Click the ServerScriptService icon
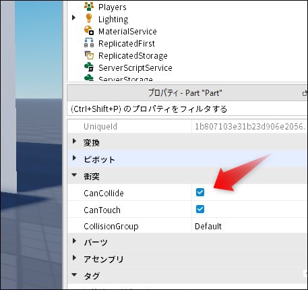Viewport: 308px width, 290px height. pyautogui.click(x=89, y=67)
